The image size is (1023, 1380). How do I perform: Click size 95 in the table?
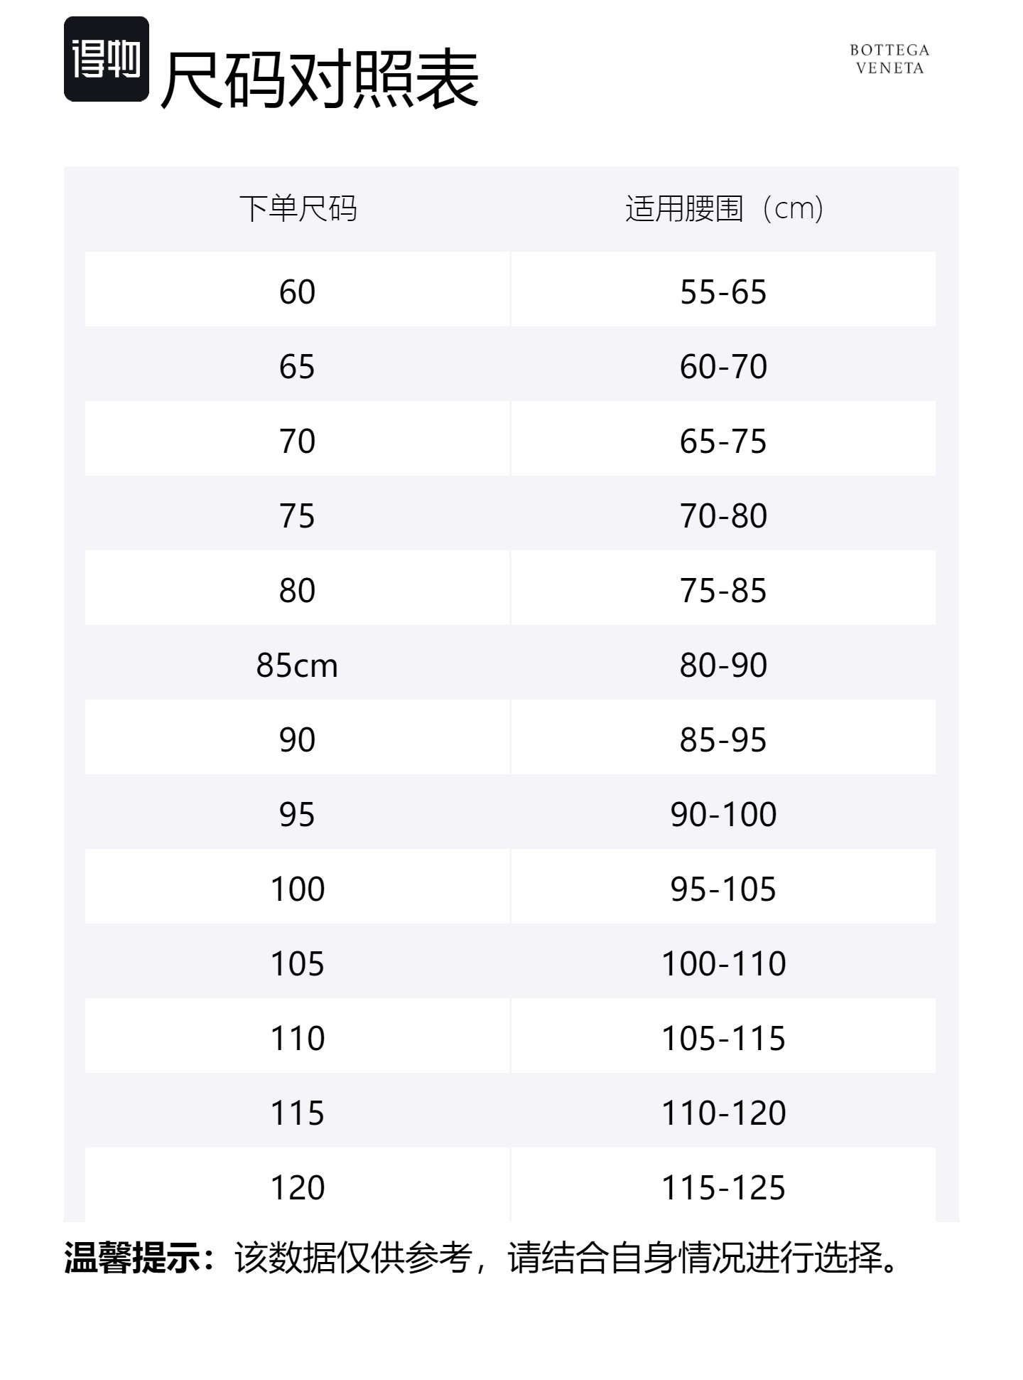point(297,815)
